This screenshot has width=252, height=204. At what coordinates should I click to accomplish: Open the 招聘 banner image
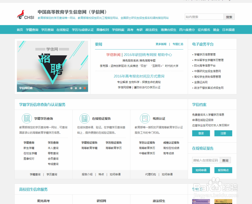(x=52, y=66)
